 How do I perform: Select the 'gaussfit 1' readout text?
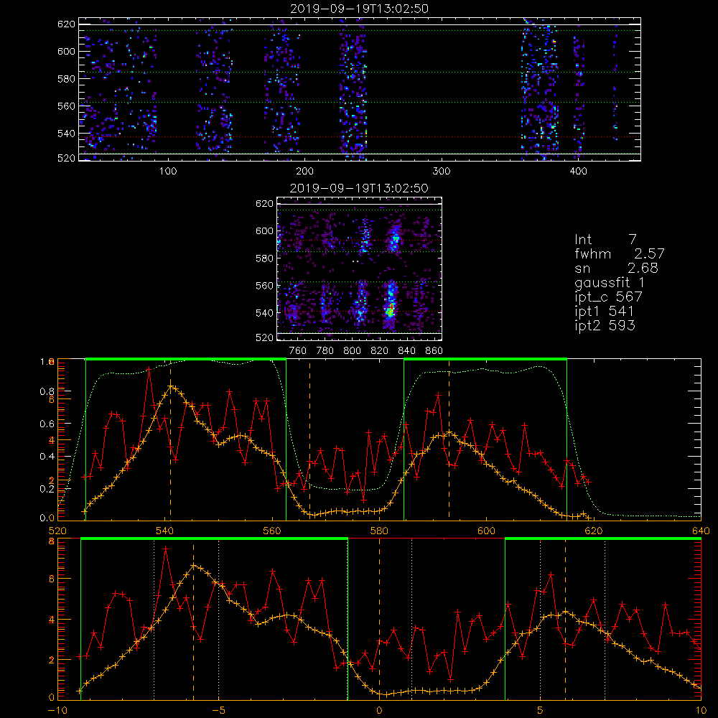pos(610,282)
